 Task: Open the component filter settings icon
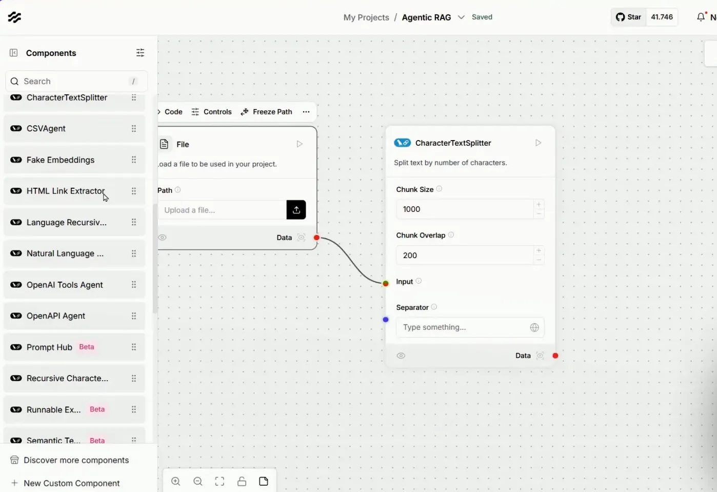coord(140,53)
